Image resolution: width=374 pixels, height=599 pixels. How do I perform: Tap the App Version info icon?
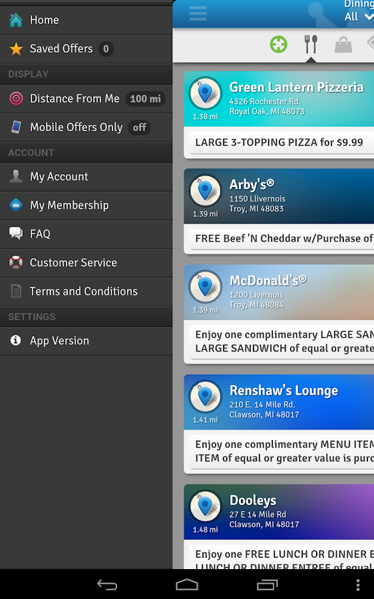[16, 340]
